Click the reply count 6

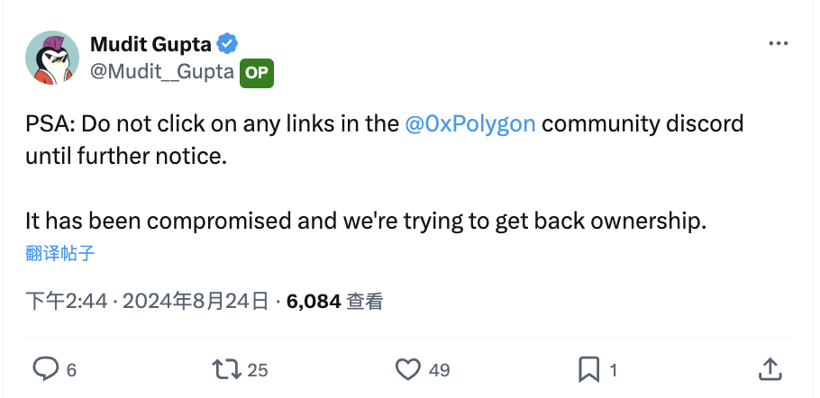pyautogui.click(x=71, y=369)
